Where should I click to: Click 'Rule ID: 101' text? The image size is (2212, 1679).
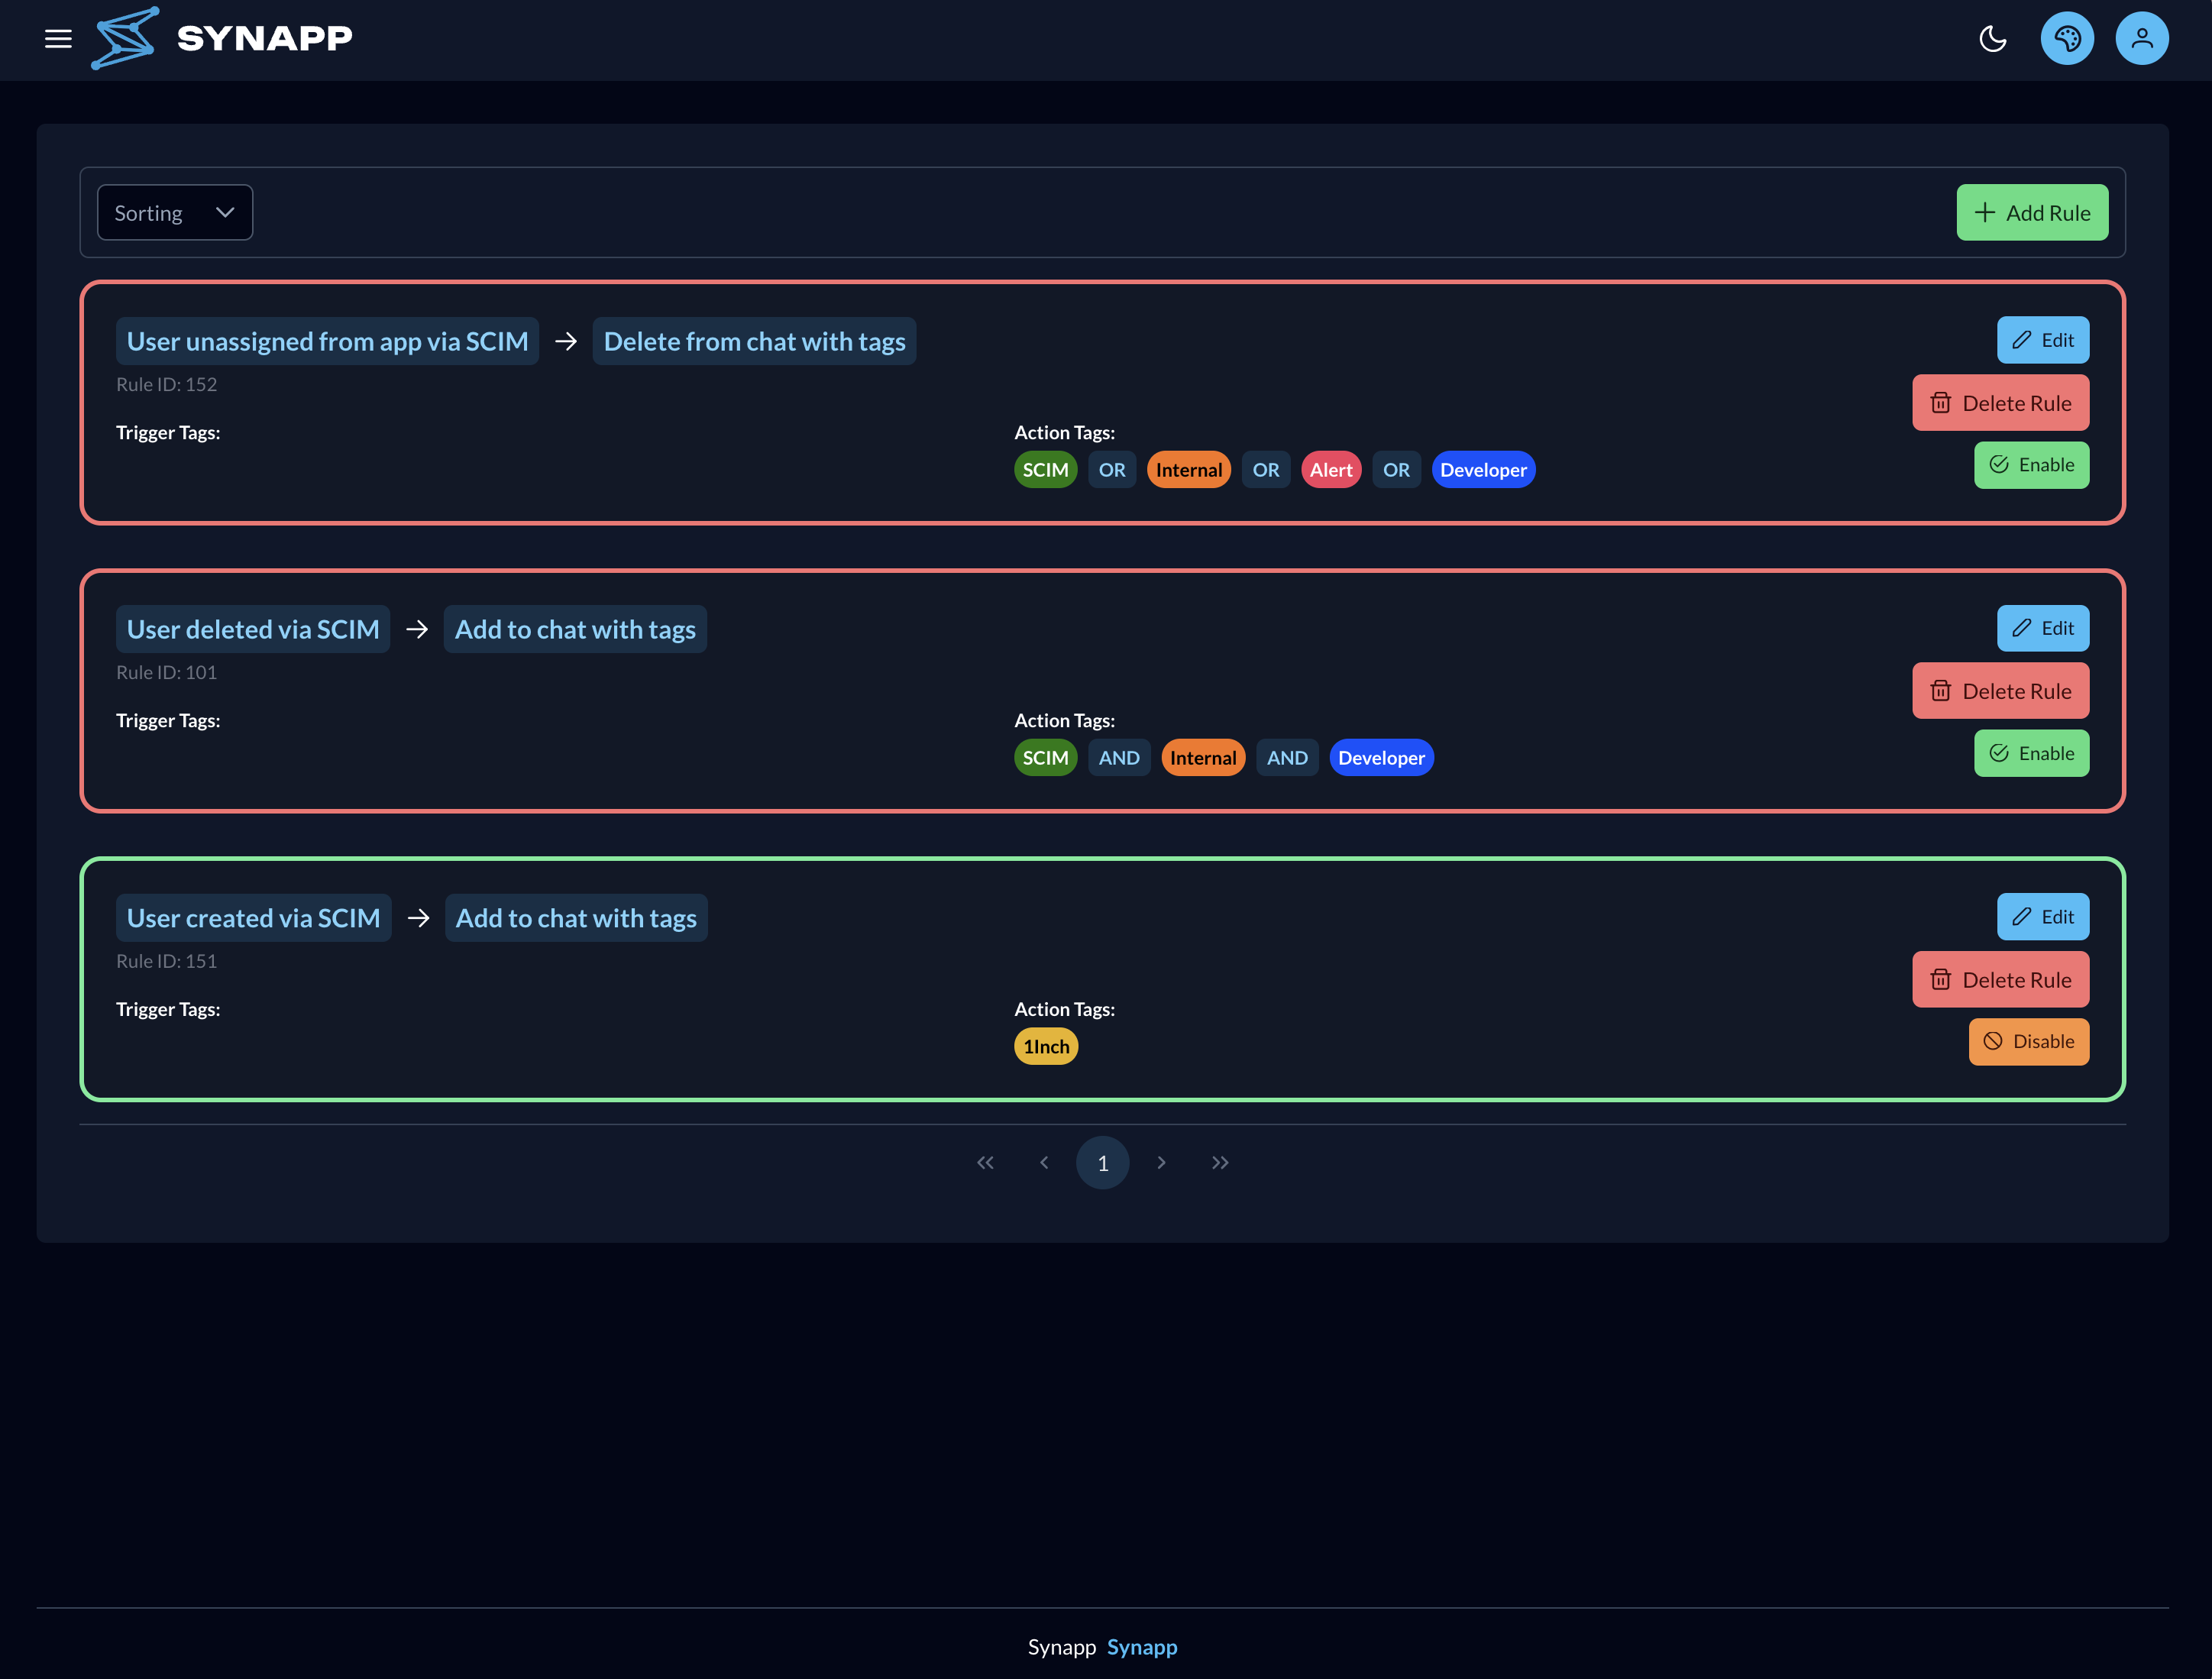click(x=166, y=672)
